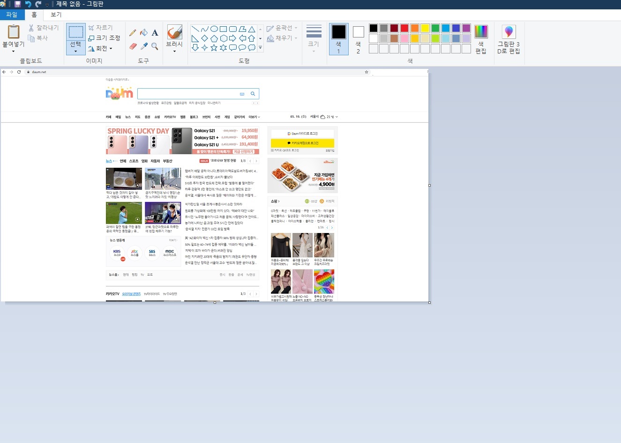621x443 pixels.
Task: Switch to the 보기 (View) tab
Action: tap(56, 15)
